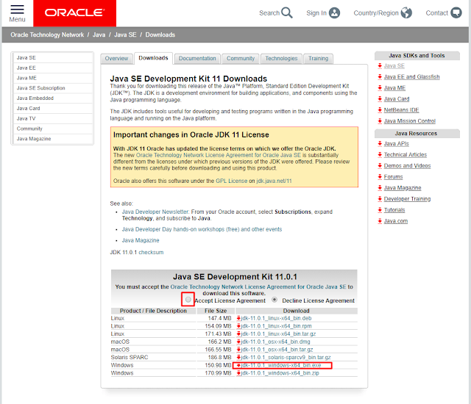This screenshot has height=404, width=471.
Task: Click download arrow icon beside Java EE and Glassfish
Action: [380, 77]
